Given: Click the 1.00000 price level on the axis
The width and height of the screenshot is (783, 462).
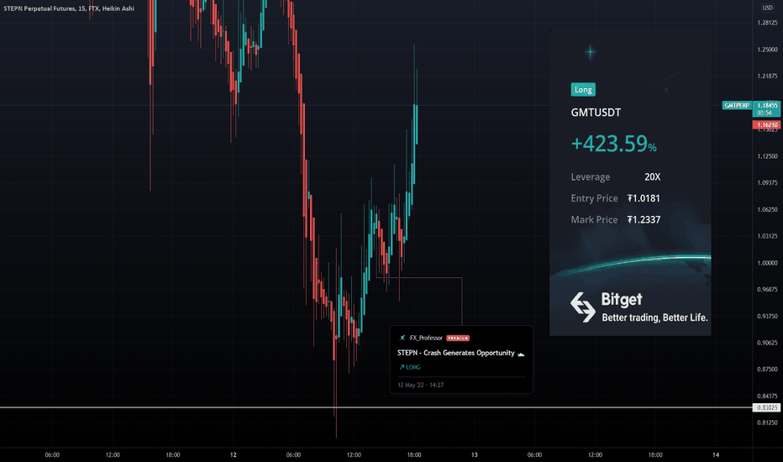Looking at the screenshot, I should click(x=768, y=263).
